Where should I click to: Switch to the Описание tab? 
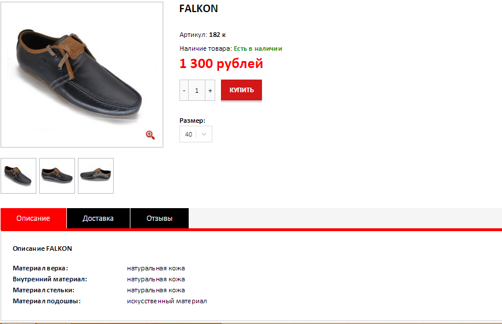pyautogui.click(x=33, y=218)
